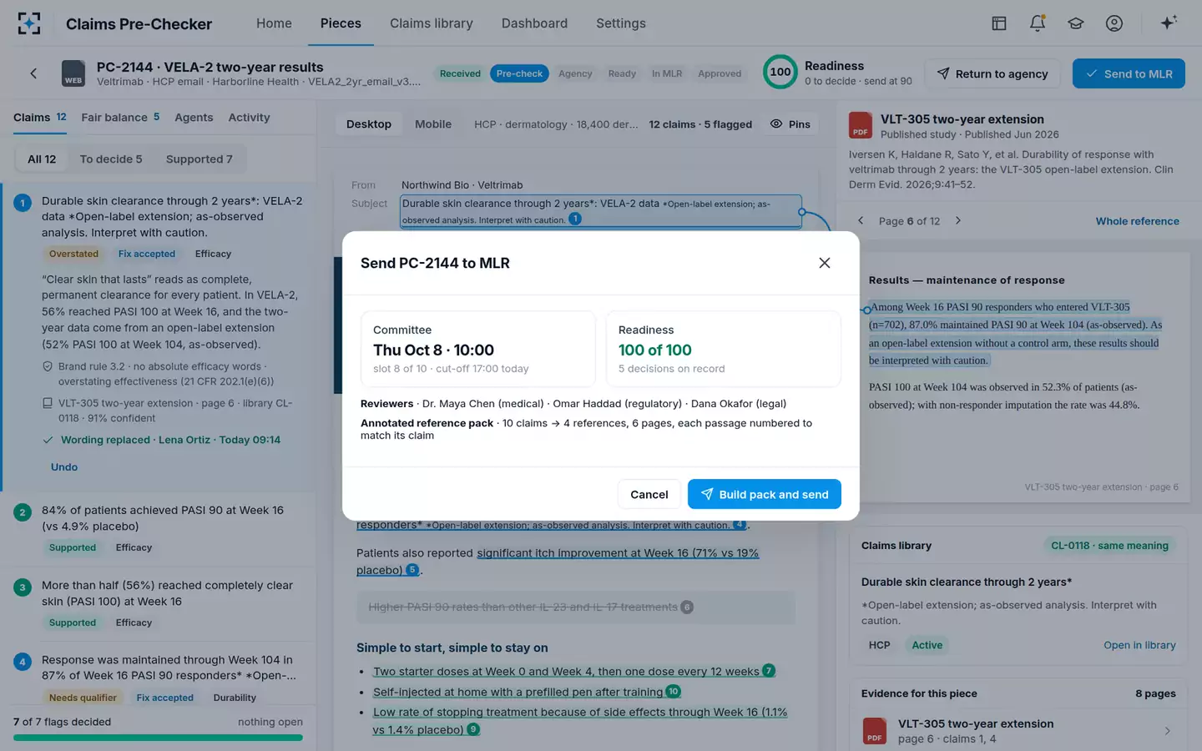Click the Committee Thu Oct 8 card
Image resolution: width=1202 pixels, height=751 pixels.
(x=477, y=349)
